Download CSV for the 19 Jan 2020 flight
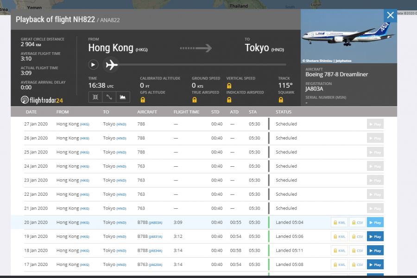 357,236
